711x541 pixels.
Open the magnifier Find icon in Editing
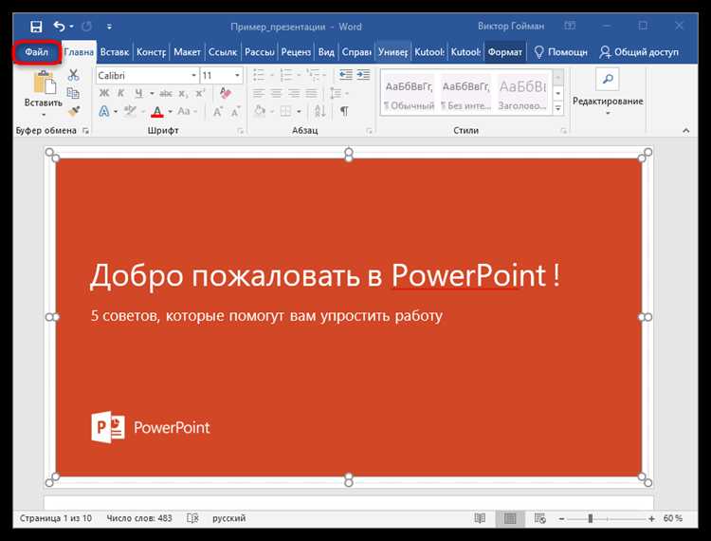(608, 79)
